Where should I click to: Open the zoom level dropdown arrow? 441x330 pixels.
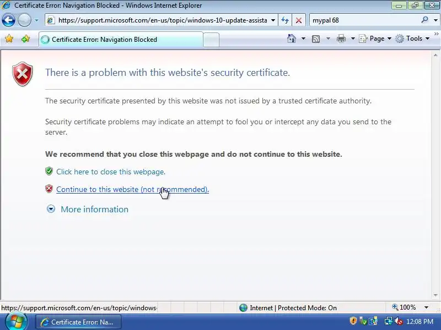[x=426, y=307]
